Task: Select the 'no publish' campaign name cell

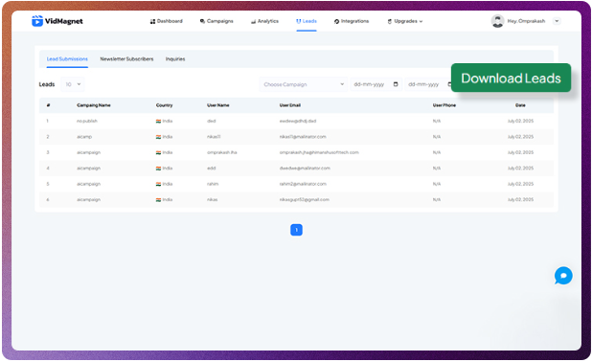Action: [x=87, y=122]
